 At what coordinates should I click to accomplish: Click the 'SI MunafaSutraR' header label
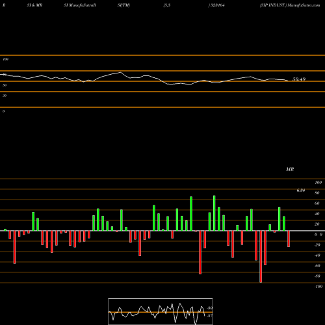80,5
